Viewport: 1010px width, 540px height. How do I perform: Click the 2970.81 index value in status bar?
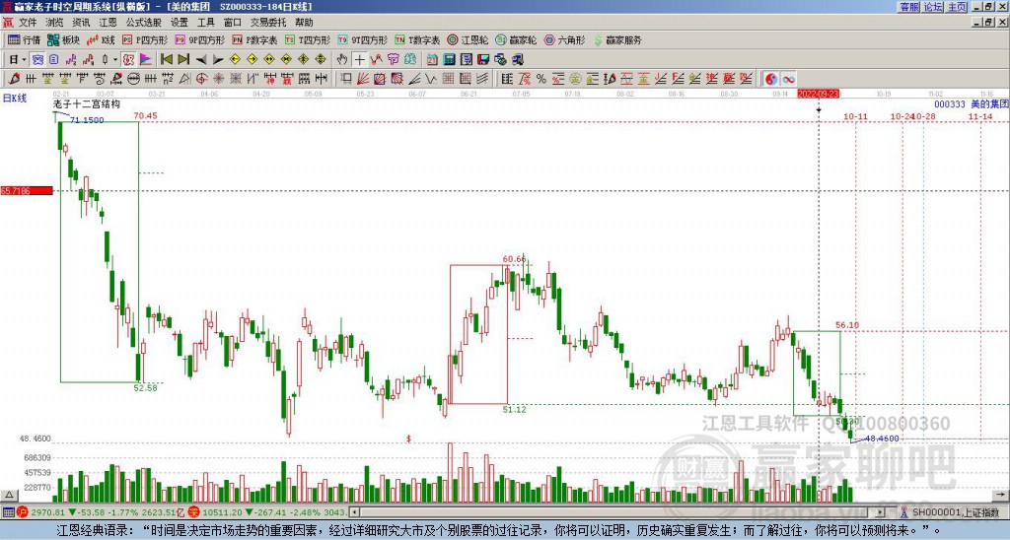click(x=47, y=512)
